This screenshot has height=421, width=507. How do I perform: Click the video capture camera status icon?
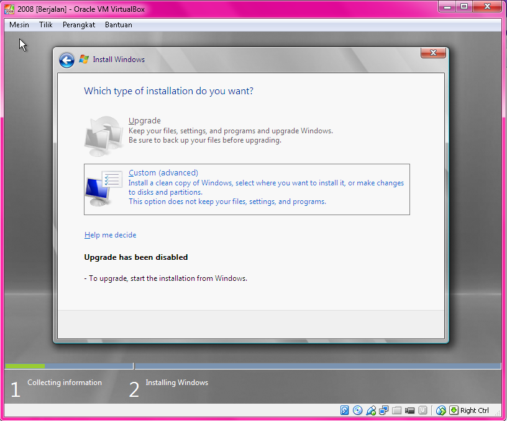(409, 410)
